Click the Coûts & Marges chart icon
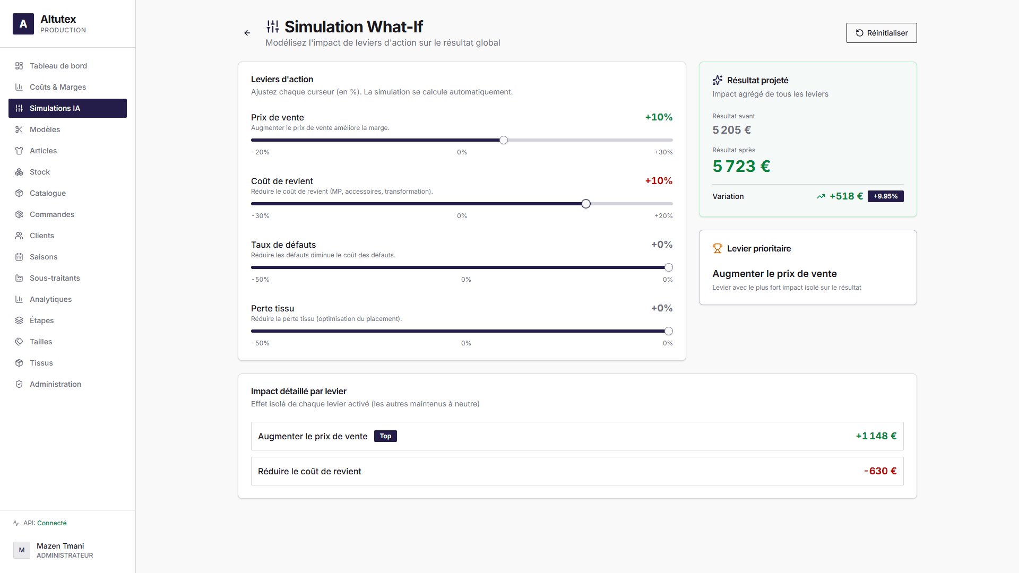This screenshot has height=573, width=1019. pos(19,87)
